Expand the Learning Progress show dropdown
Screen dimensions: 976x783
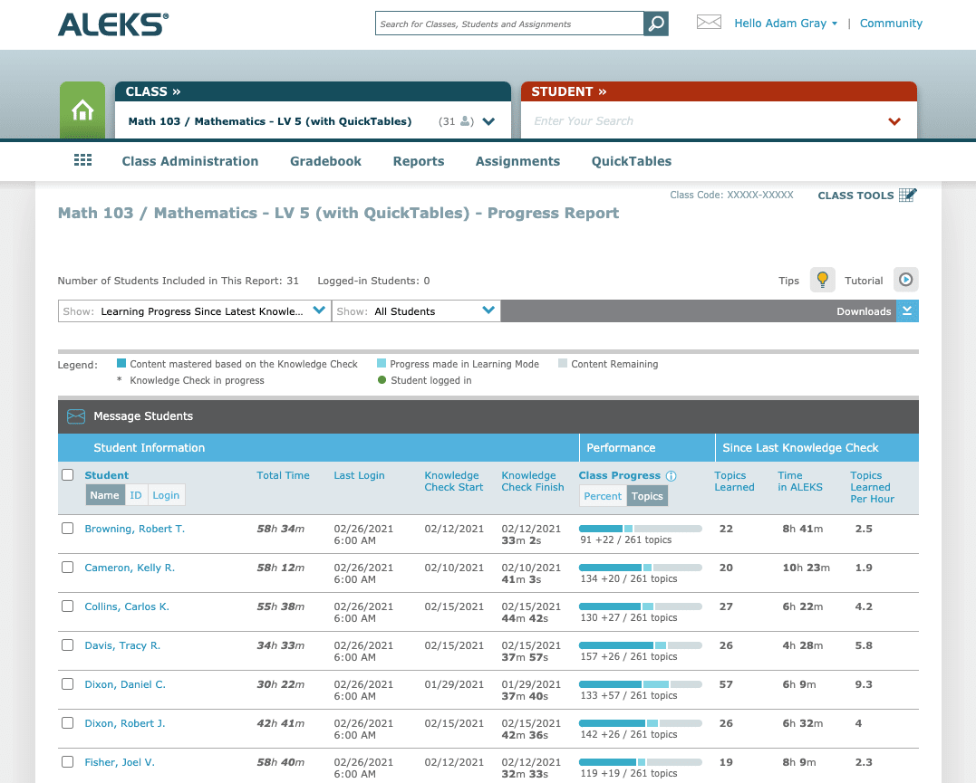(x=318, y=310)
